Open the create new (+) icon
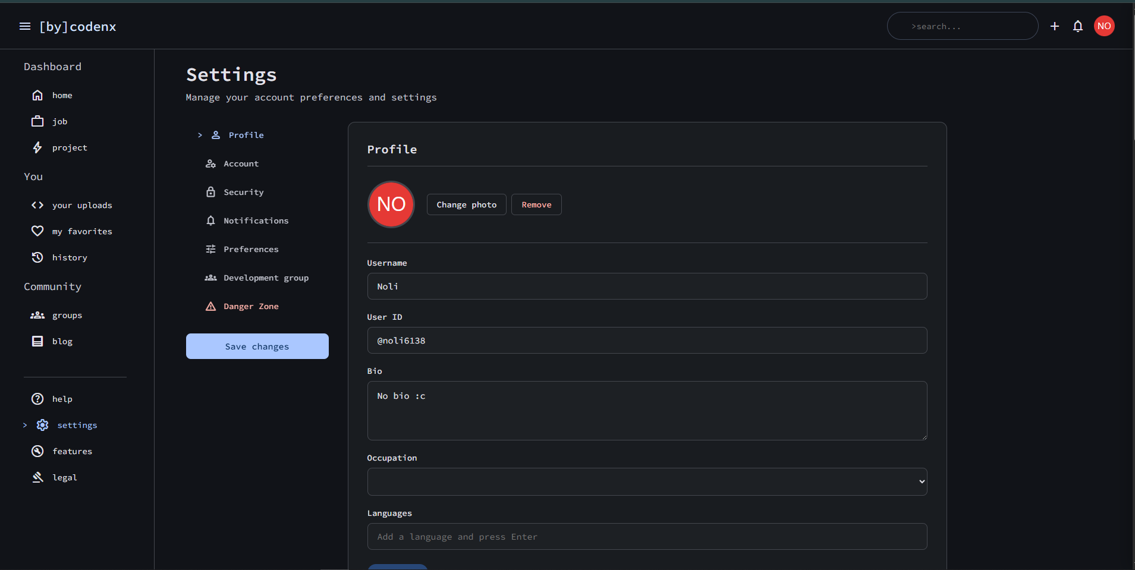Viewport: 1135px width, 570px height. 1055,26
